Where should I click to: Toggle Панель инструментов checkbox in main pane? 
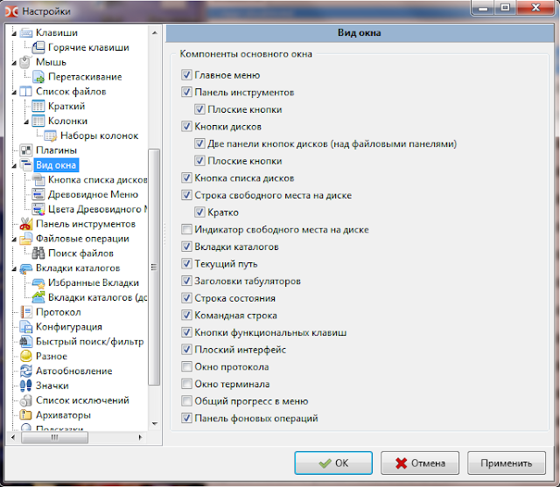point(186,92)
